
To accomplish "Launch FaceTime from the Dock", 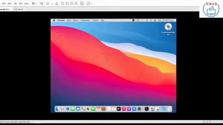I will coord(93,109).
